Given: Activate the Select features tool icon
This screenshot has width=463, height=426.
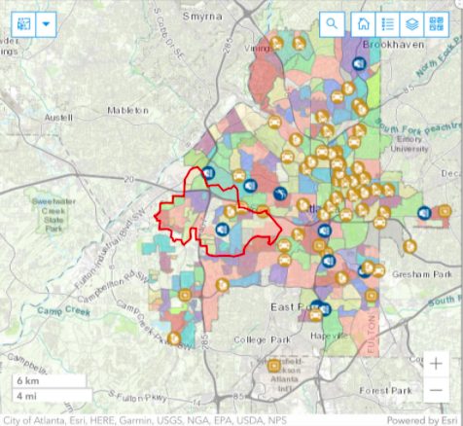Looking at the screenshot, I should (23, 24).
